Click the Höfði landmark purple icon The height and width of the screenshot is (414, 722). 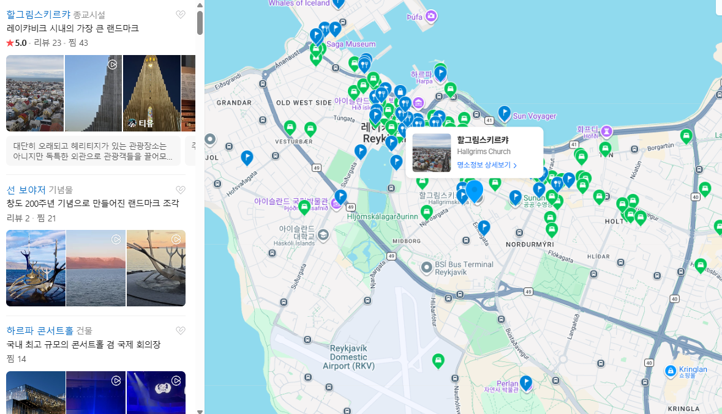[x=606, y=131]
